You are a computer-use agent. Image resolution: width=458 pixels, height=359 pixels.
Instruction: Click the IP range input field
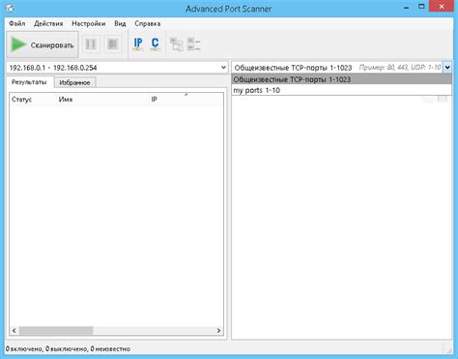point(113,68)
